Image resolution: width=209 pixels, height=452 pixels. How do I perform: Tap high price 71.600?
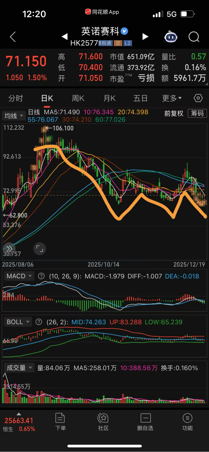[x=91, y=57]
